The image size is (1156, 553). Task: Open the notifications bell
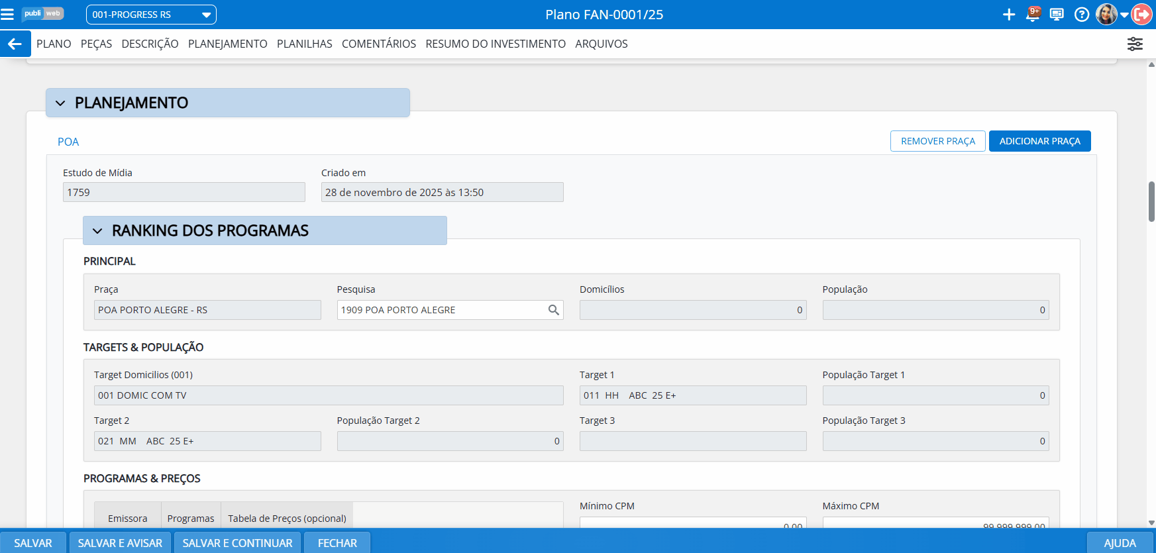[1032, 15]
